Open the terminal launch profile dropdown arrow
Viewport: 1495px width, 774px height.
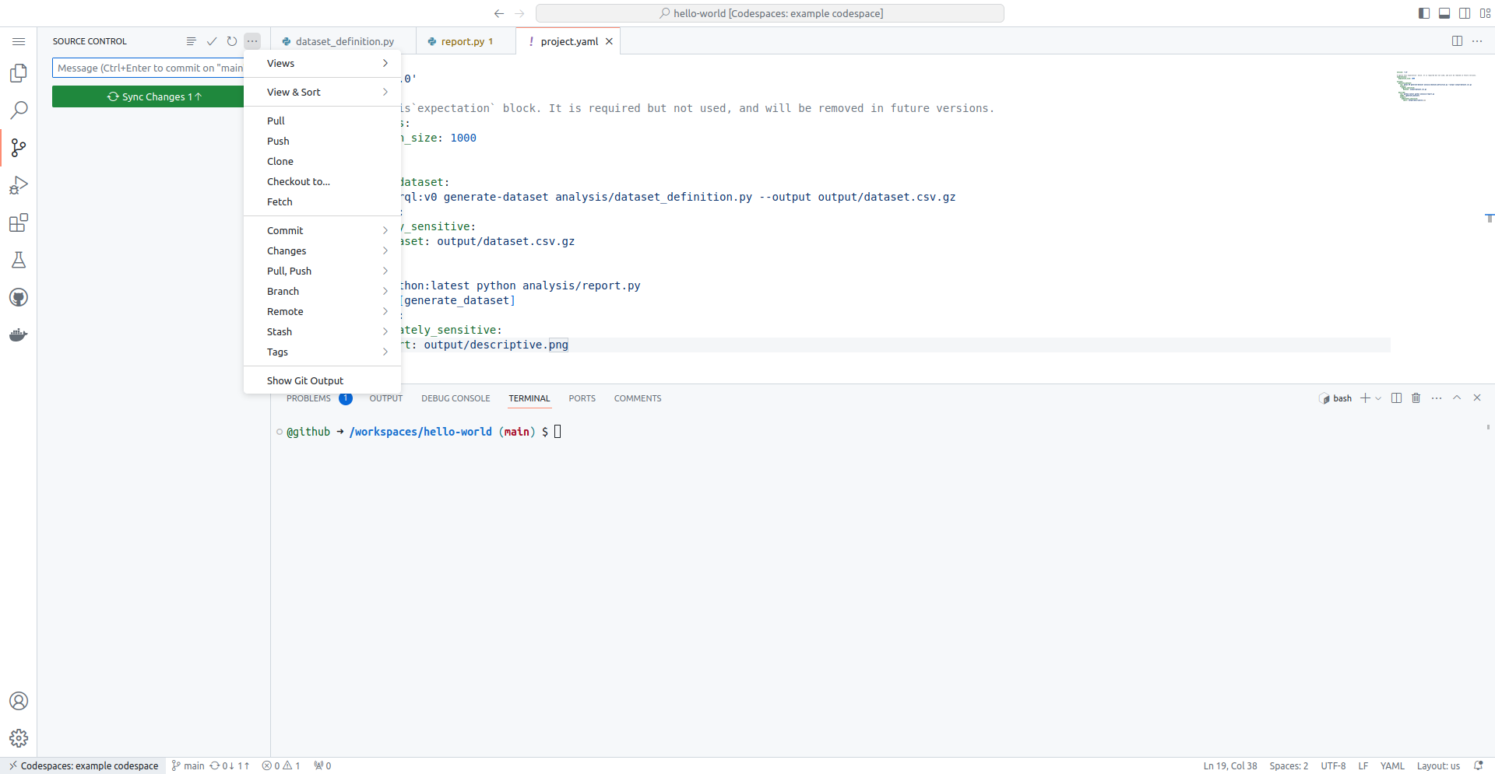1378,398
